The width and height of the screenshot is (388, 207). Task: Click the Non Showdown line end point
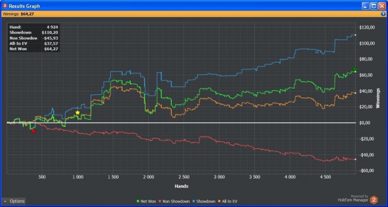(x=355, y=160)
